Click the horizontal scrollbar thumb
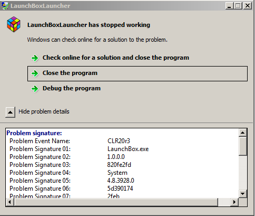 tap(116, 202)
